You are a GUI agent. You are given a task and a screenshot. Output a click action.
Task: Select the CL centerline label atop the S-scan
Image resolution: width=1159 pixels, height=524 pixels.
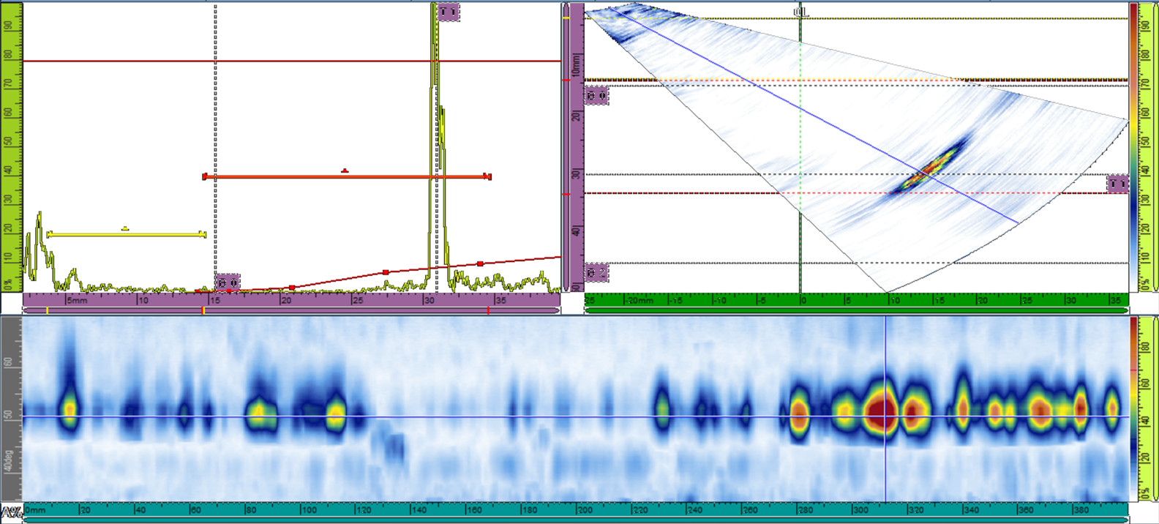pyautogui.click(x=800, y=12)
